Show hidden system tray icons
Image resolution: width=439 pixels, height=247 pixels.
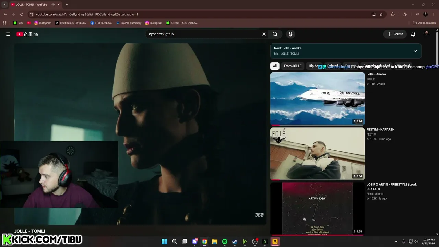click(x=396, y=242)
